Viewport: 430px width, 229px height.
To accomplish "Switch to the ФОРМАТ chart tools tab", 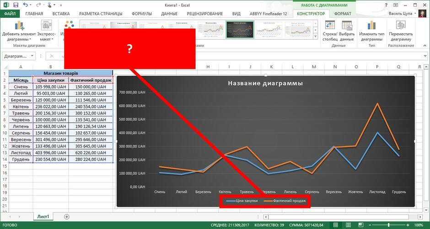I will [343, 13].
